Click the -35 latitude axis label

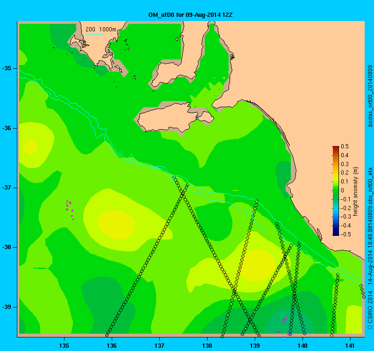pyautogui.click(x=7, y=68)
